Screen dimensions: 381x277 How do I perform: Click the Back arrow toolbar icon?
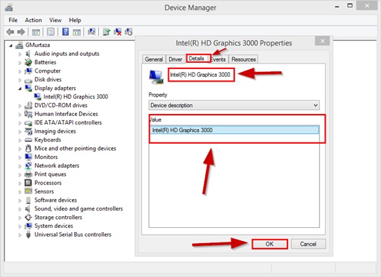click(x=10, y=32)
